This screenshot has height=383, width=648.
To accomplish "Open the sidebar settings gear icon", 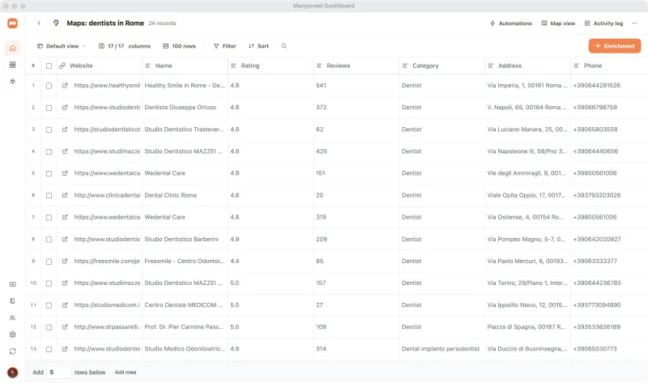I will (x=13, y=334).
